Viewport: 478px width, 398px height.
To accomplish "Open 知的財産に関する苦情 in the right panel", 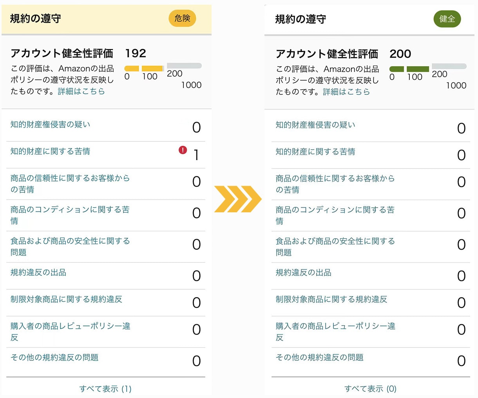I will pyautogui.click(x=315, y=152).
